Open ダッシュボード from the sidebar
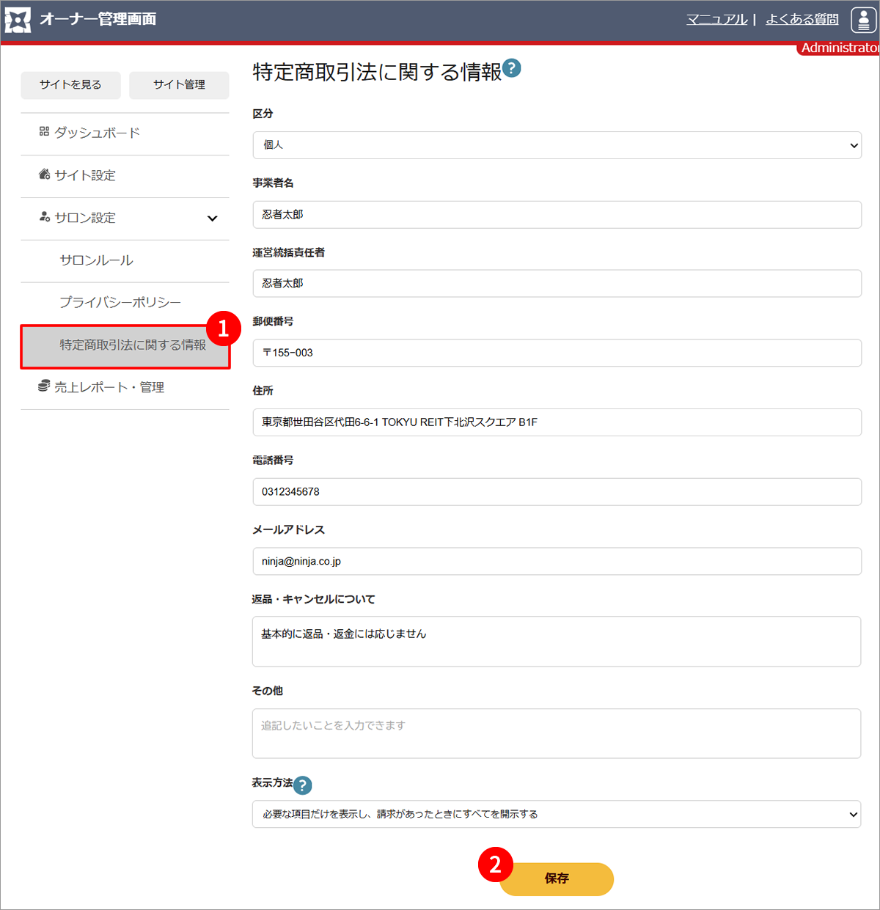Viewport: 880px width, 910px height. pos(97,133)
